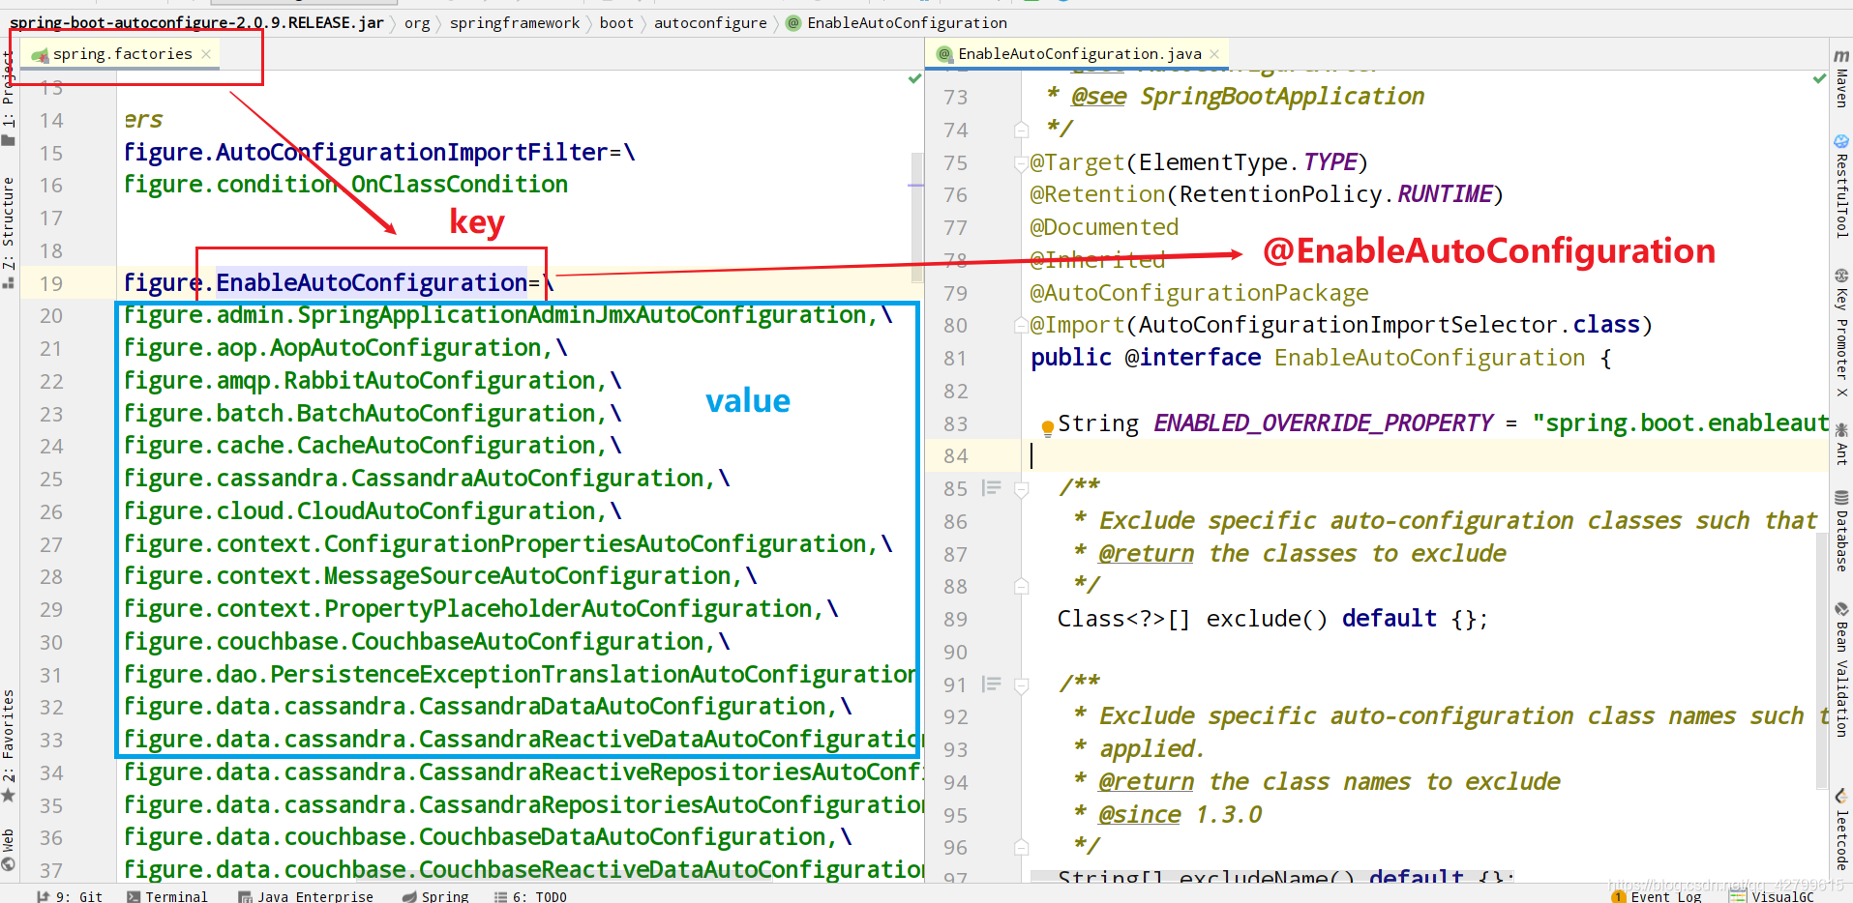This screenshot has width=1853, height=903.
Task: Collapse the fold marker at line 96
Action: [x=1021, y=847]
